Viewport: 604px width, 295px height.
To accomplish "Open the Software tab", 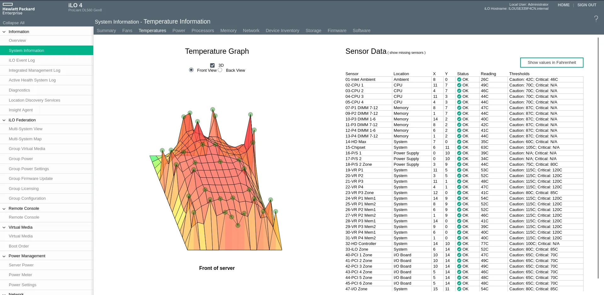I will pyautogui.click(x=361, y=31).
